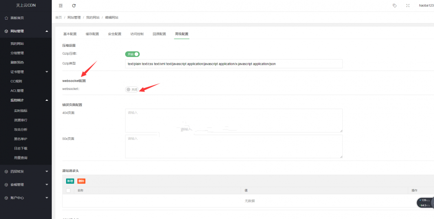The height and width of the screenshot is (219, 434).
Task: Switch to the 基本配置 tab
Action: [x=70, y=34]
